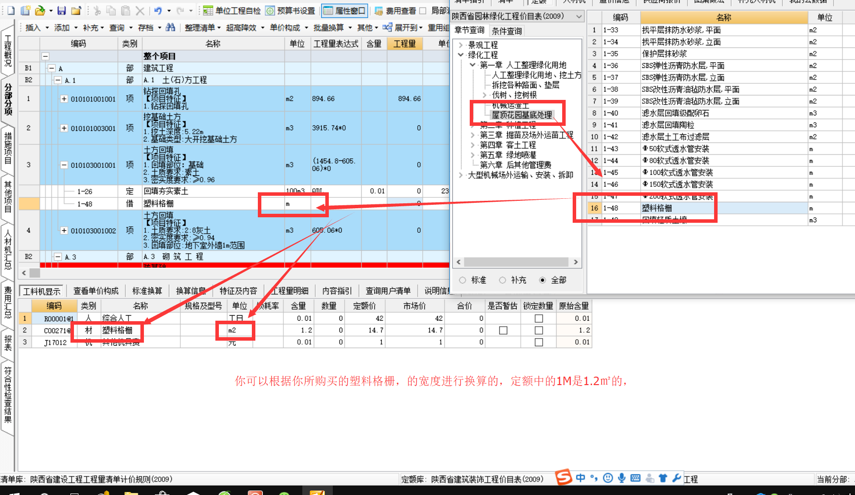Viewport: 855px width, 495px height.
Task: Open the 批量换算 dropdown
Action: (x=332, y=27)
